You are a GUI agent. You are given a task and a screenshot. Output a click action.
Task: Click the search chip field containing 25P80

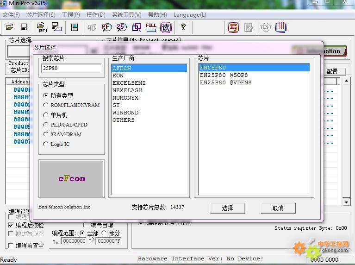tap(71, 68)
